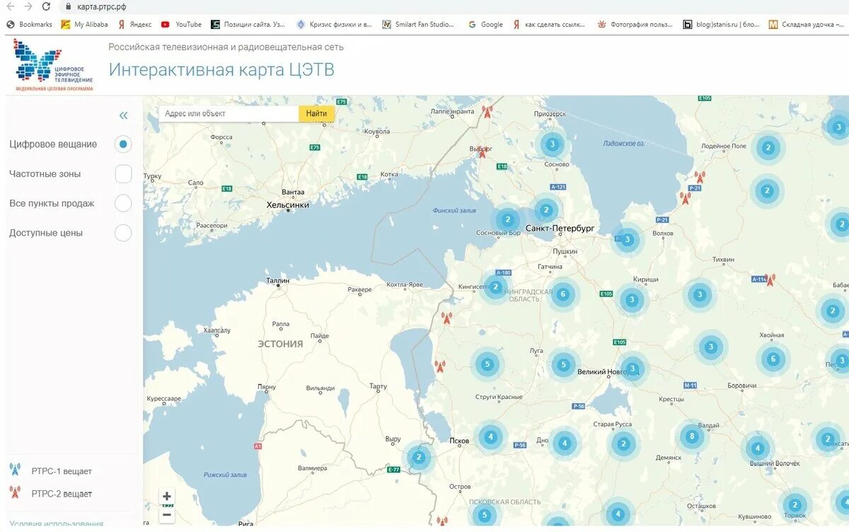Viewport: 849px width, 532px height.
Task: Select the Все пункты продаж radio button
Action: 123,204
